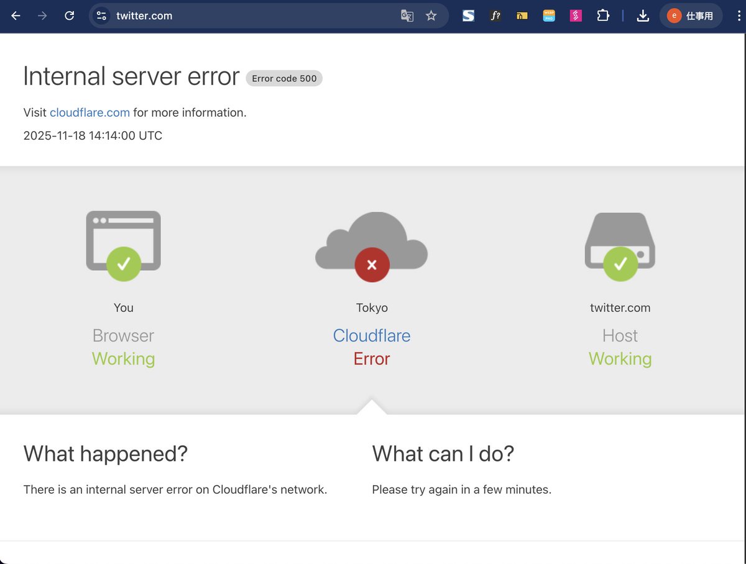Open the pink S extension icon

[576, 16]
